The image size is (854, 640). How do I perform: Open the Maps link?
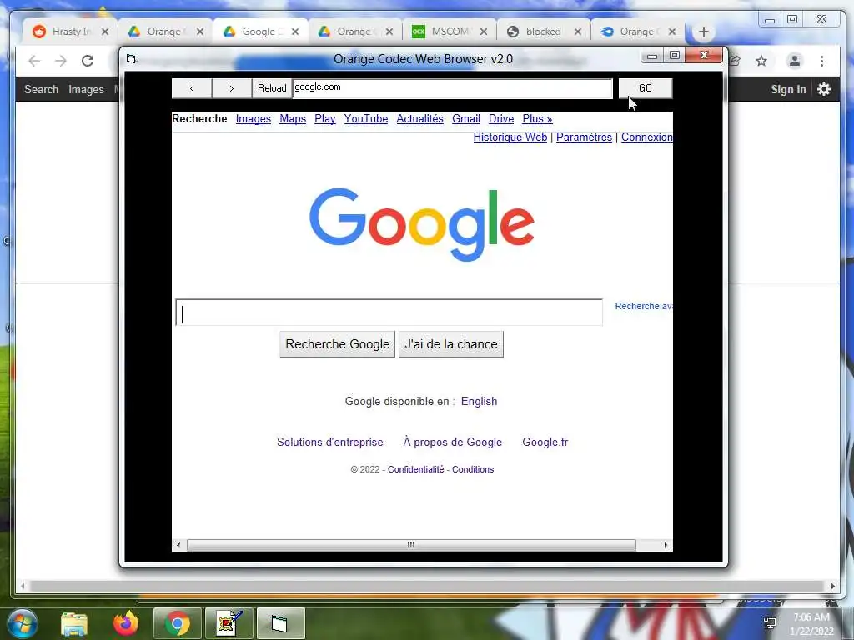pyautogui.click(x=293, y=118)
